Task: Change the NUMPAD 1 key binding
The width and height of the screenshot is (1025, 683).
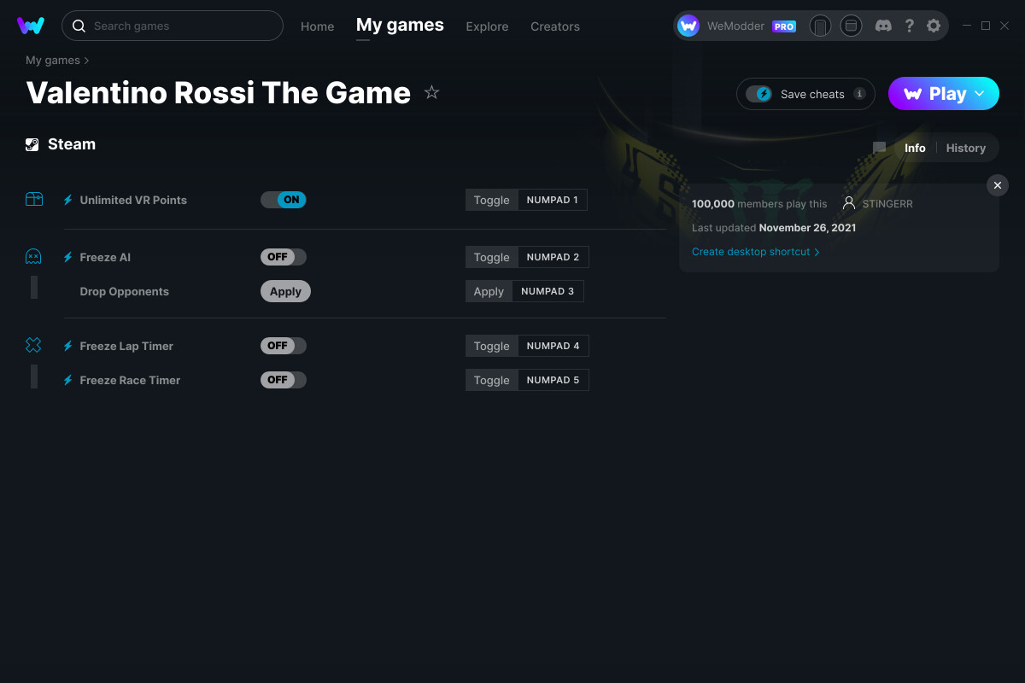Action: click(x=553, y=200)
